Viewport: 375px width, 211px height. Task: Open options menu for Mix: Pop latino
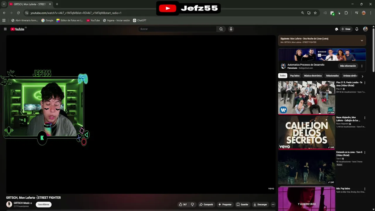point(365,189)
